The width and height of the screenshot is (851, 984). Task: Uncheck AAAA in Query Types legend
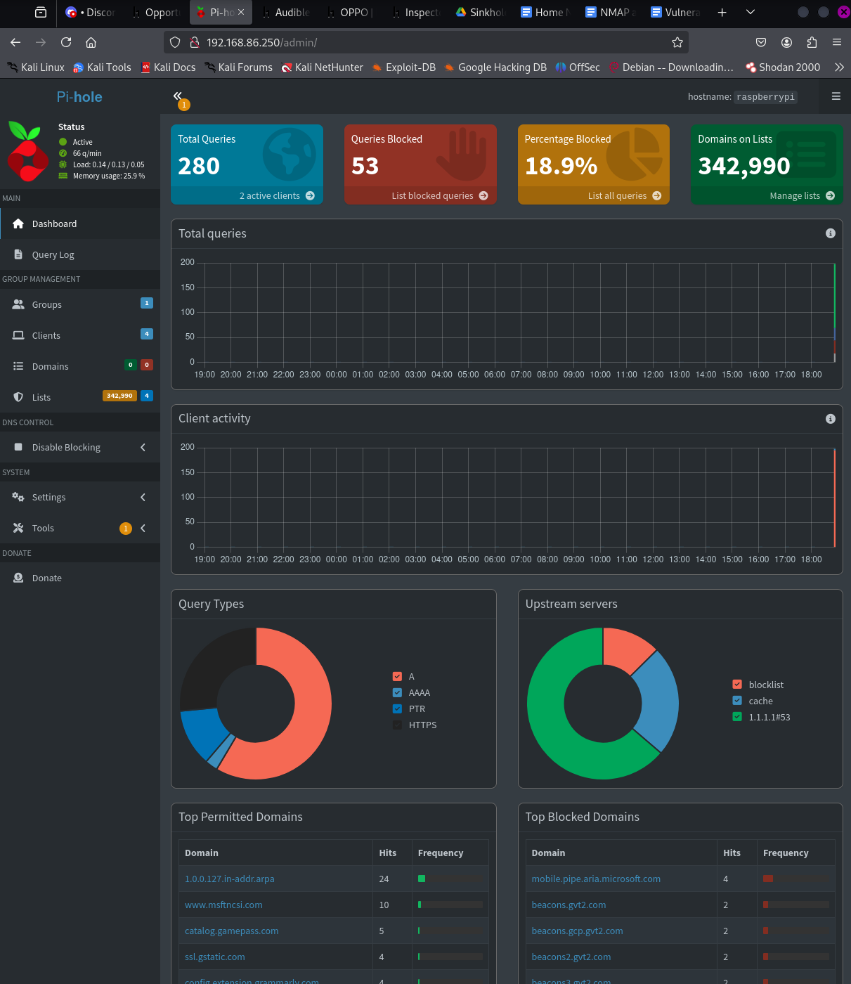click(397, 692)
